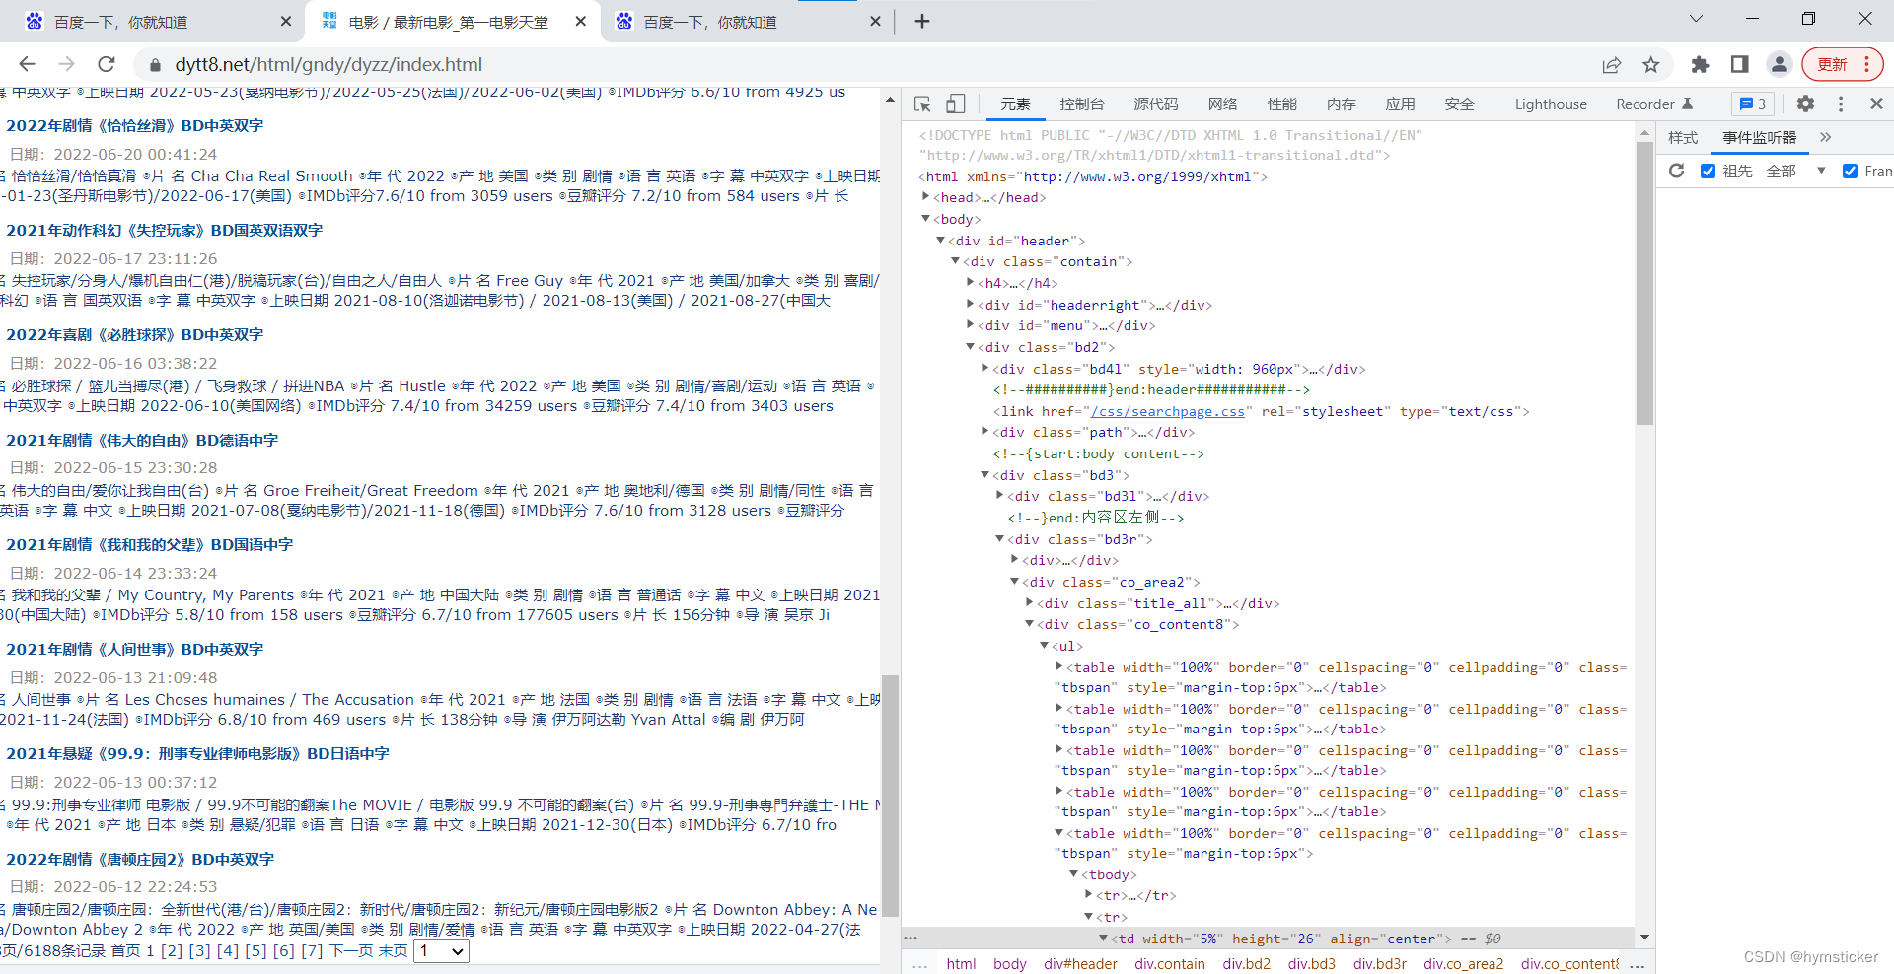Toggle the Framework listeners checkbox
This screenshot has width=1894, height=974.
(x=1850, y=171)
